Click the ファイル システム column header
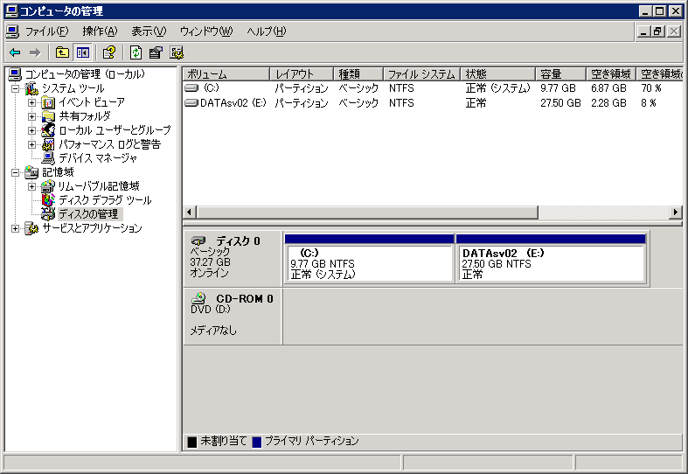The height and width of the screenshot is (474, 688). point(420,74)
